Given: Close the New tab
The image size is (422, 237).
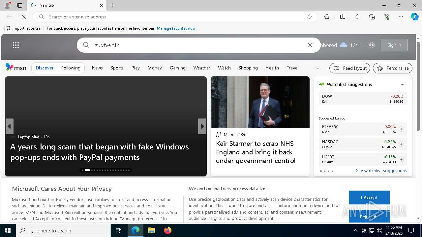Looking at the screenshot, I should (101, 5).
